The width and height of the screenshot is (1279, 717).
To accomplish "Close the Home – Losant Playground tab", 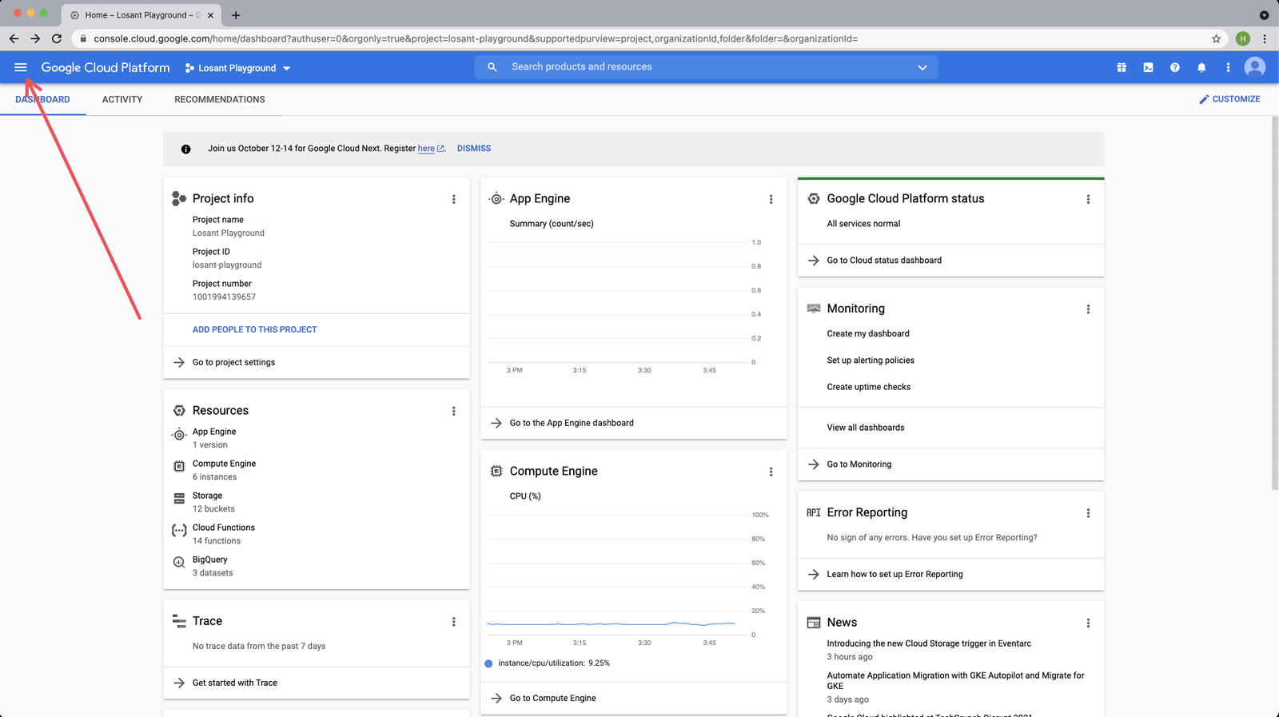I will pos(211,14).
